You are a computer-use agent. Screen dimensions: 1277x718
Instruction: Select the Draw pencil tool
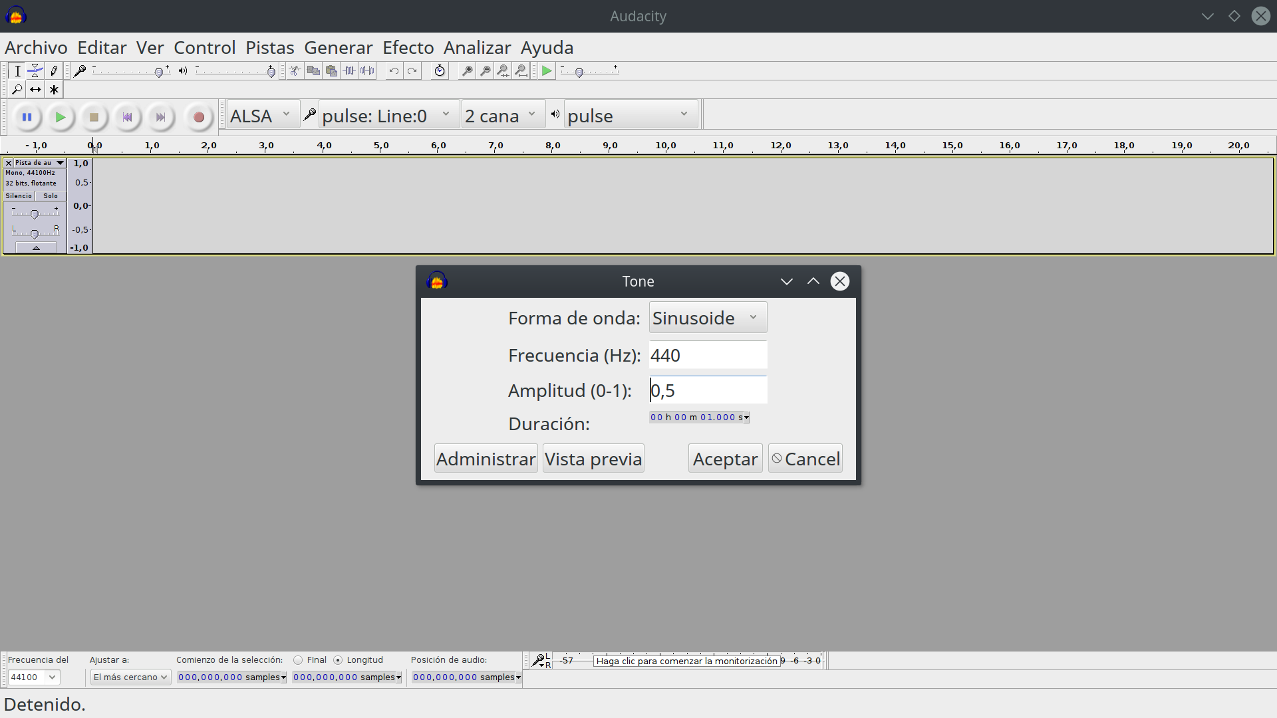point(54,71)
